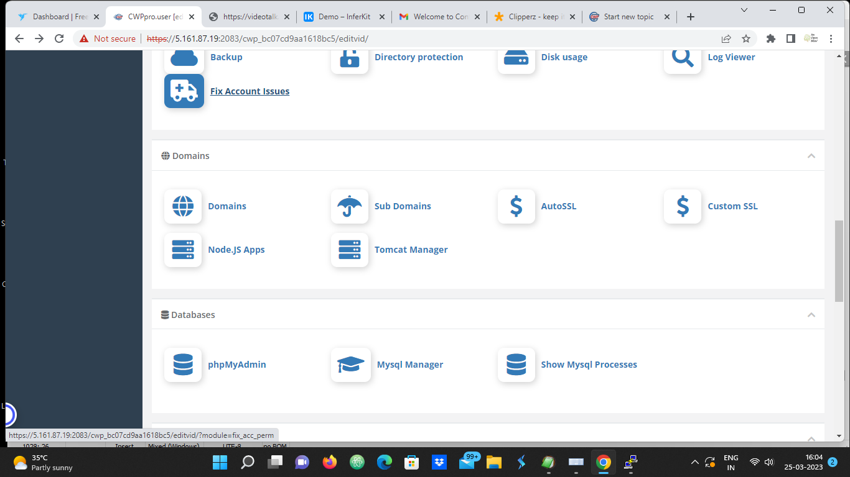Show hidden system tray icons
The height and width of the screenshot is (477, 850).
click(695, 462)
